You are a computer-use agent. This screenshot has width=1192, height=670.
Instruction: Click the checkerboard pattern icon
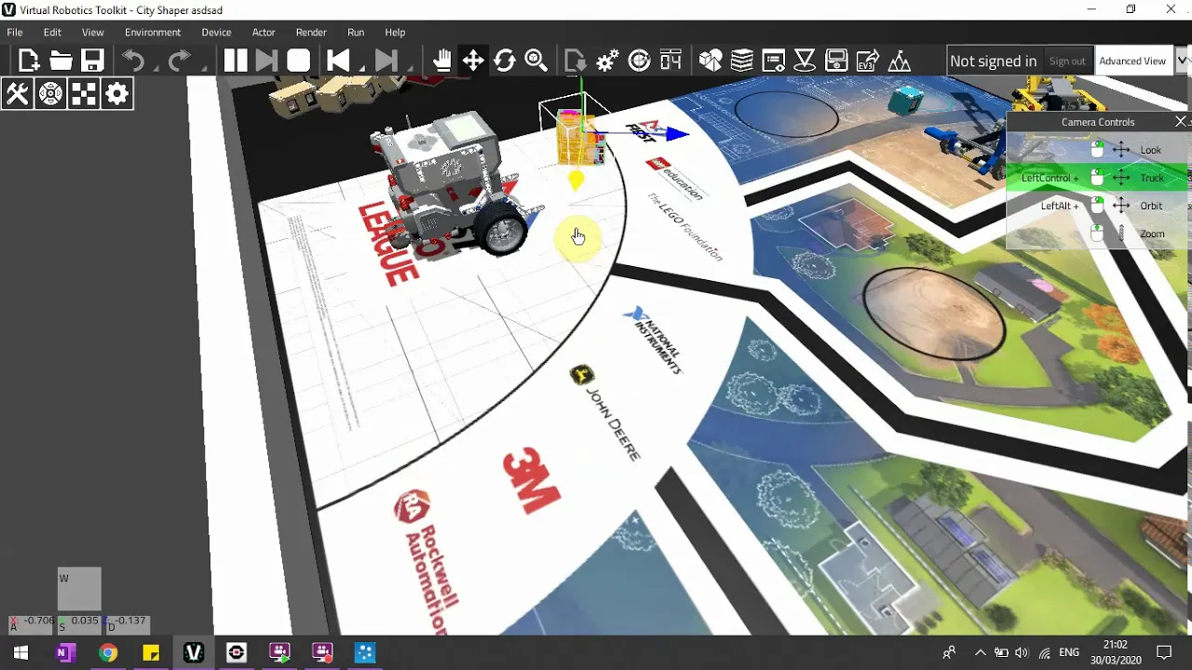(84, 94)
